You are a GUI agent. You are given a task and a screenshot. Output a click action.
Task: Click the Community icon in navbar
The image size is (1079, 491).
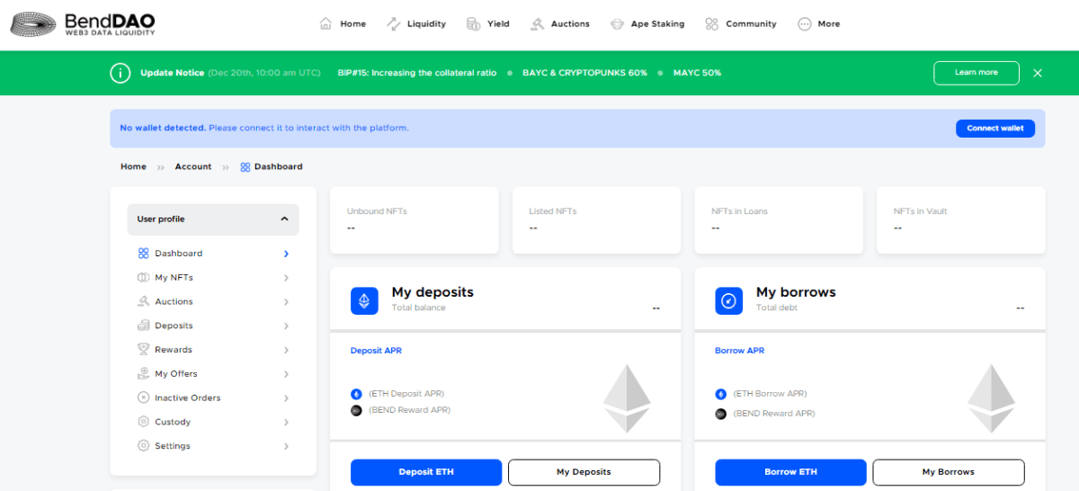711,24
